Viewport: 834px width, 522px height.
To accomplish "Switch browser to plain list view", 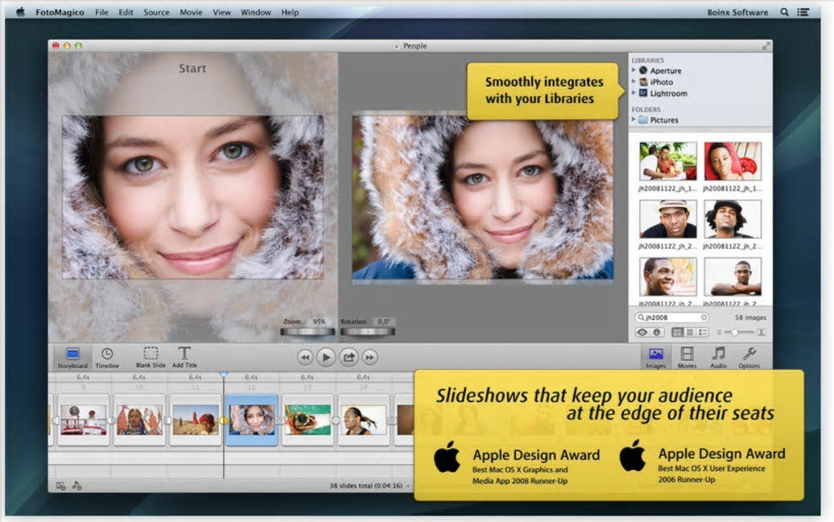I will click(x=690, y=332).
